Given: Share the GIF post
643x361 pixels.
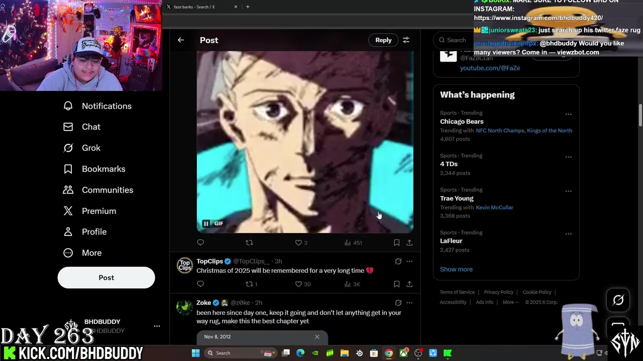Looking at the screenshot, I should click(x=409, y=243).
